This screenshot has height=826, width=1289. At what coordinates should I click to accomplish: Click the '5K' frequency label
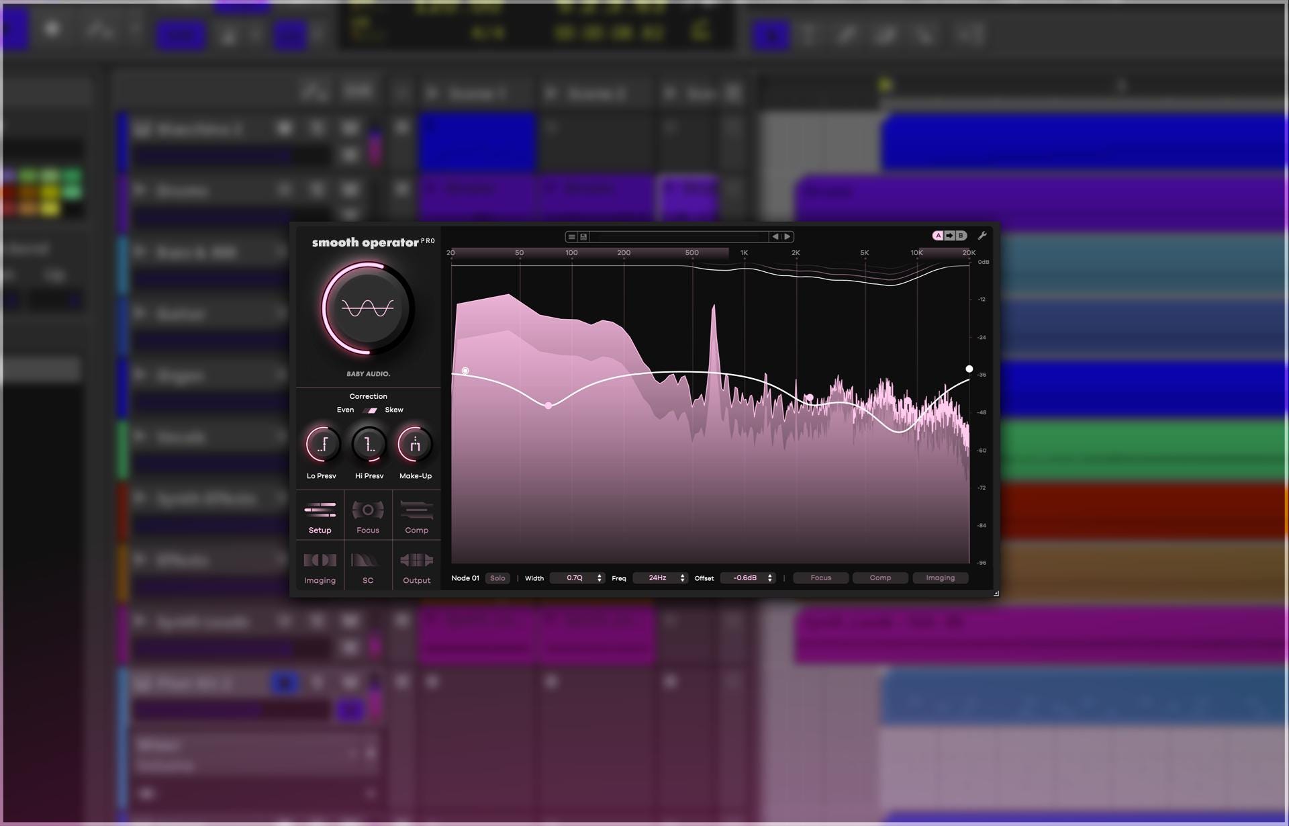click(x=864, y=253)
